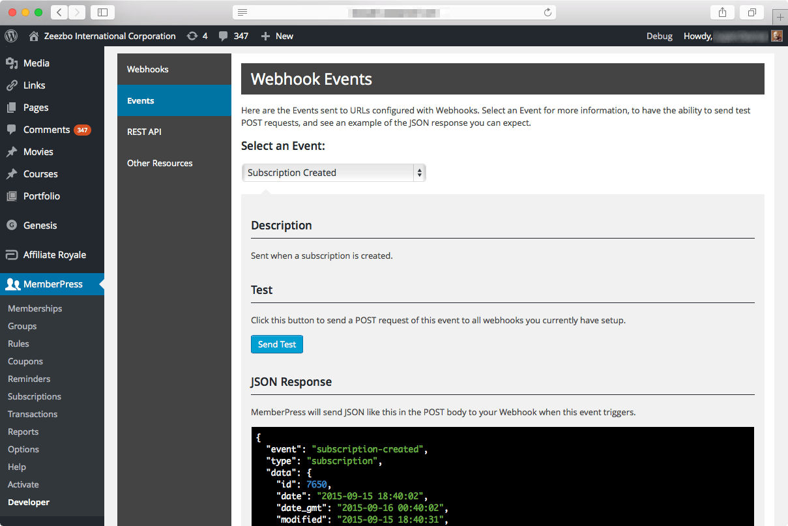This screenshot has width=788, height=526.
Task: Open the Select an Event dropdown
Action: (x=334, y=173)
